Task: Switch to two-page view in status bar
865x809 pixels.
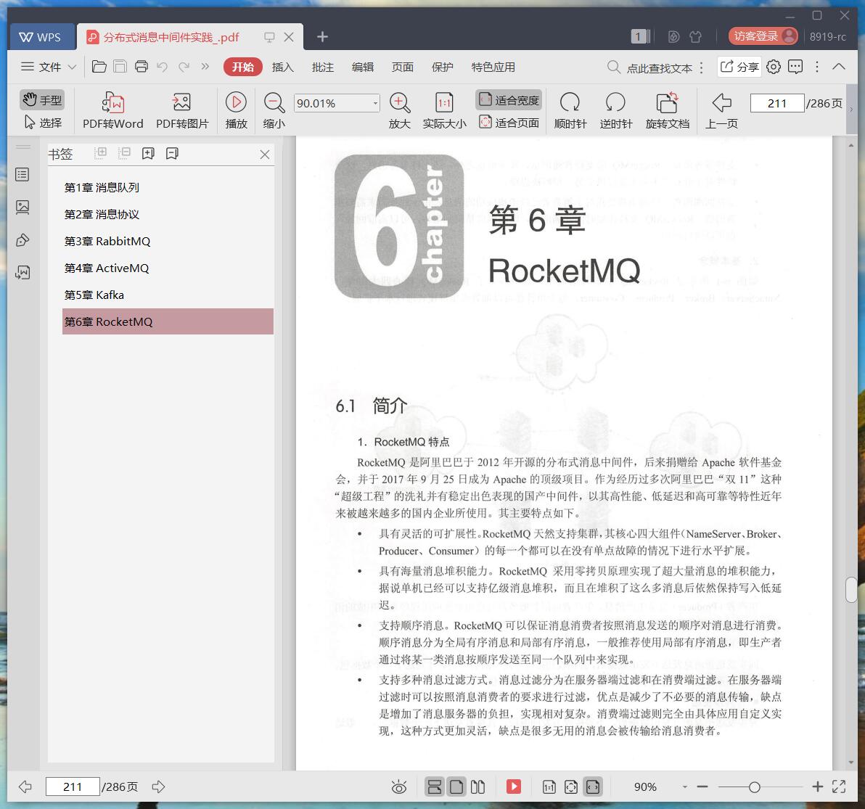Action: [477, 787]
